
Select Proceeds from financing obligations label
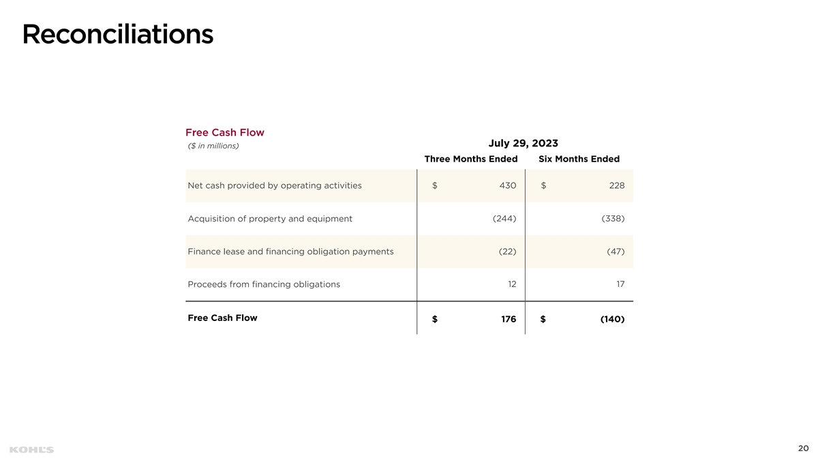click(264, 284)
